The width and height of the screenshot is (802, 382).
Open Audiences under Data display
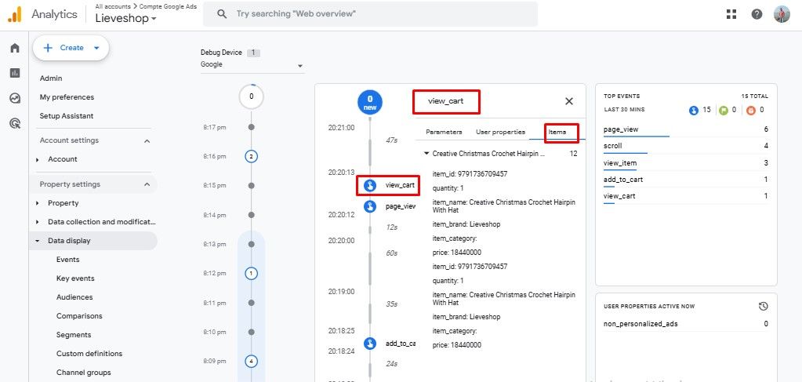coord(74,297)
